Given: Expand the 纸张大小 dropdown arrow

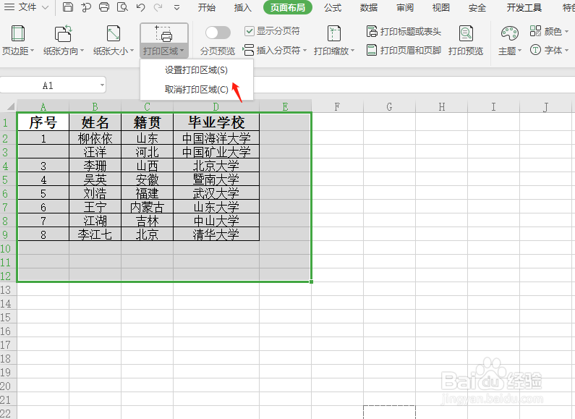Looking at the screenshot, I should click(x=132, y=51).
